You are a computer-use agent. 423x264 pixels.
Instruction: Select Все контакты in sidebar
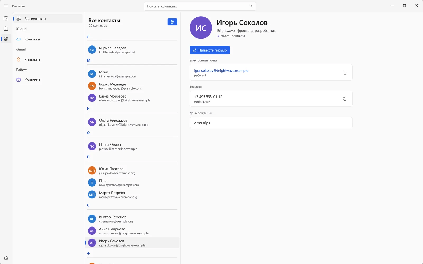48,19
